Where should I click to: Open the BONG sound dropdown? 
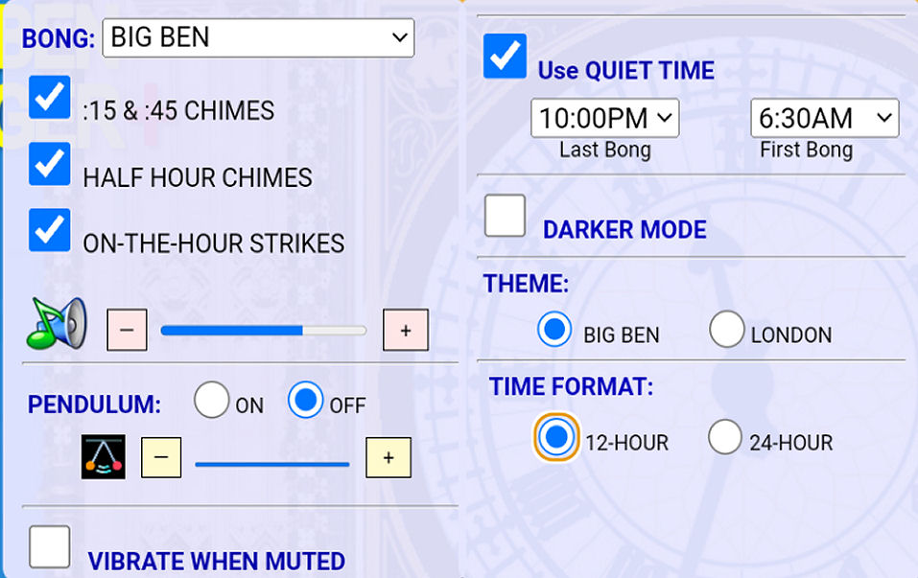click(258, 38)
